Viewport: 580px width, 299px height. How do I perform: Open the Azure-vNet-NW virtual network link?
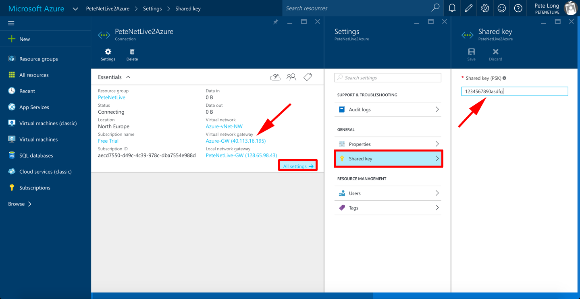pyautogui.click(x=224, y=127)
